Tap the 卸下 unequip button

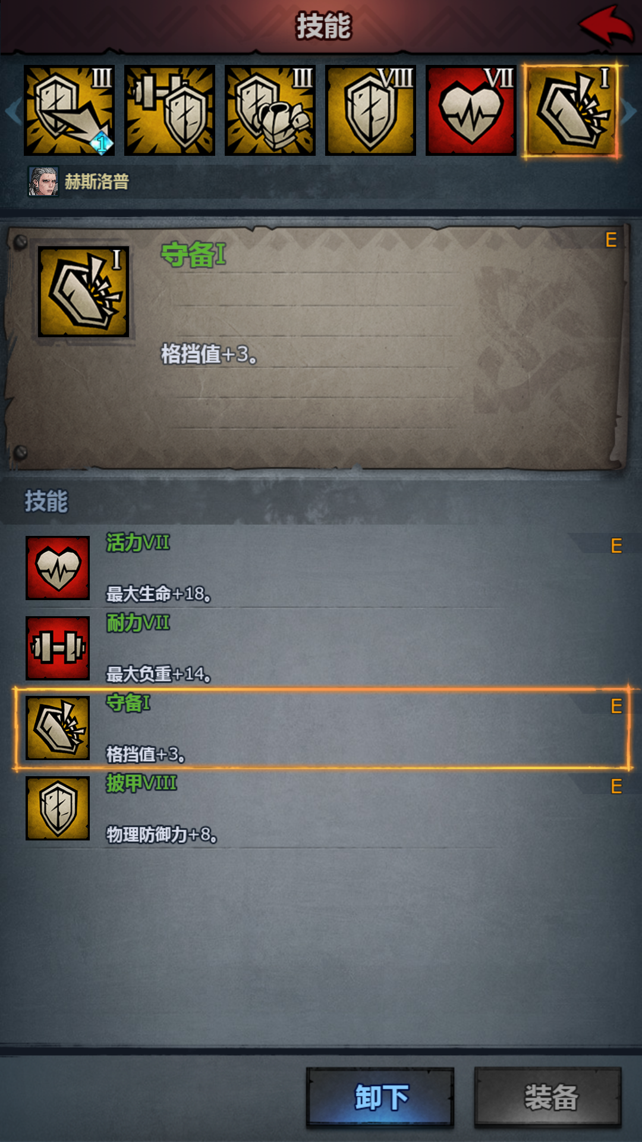point(380,1097)
